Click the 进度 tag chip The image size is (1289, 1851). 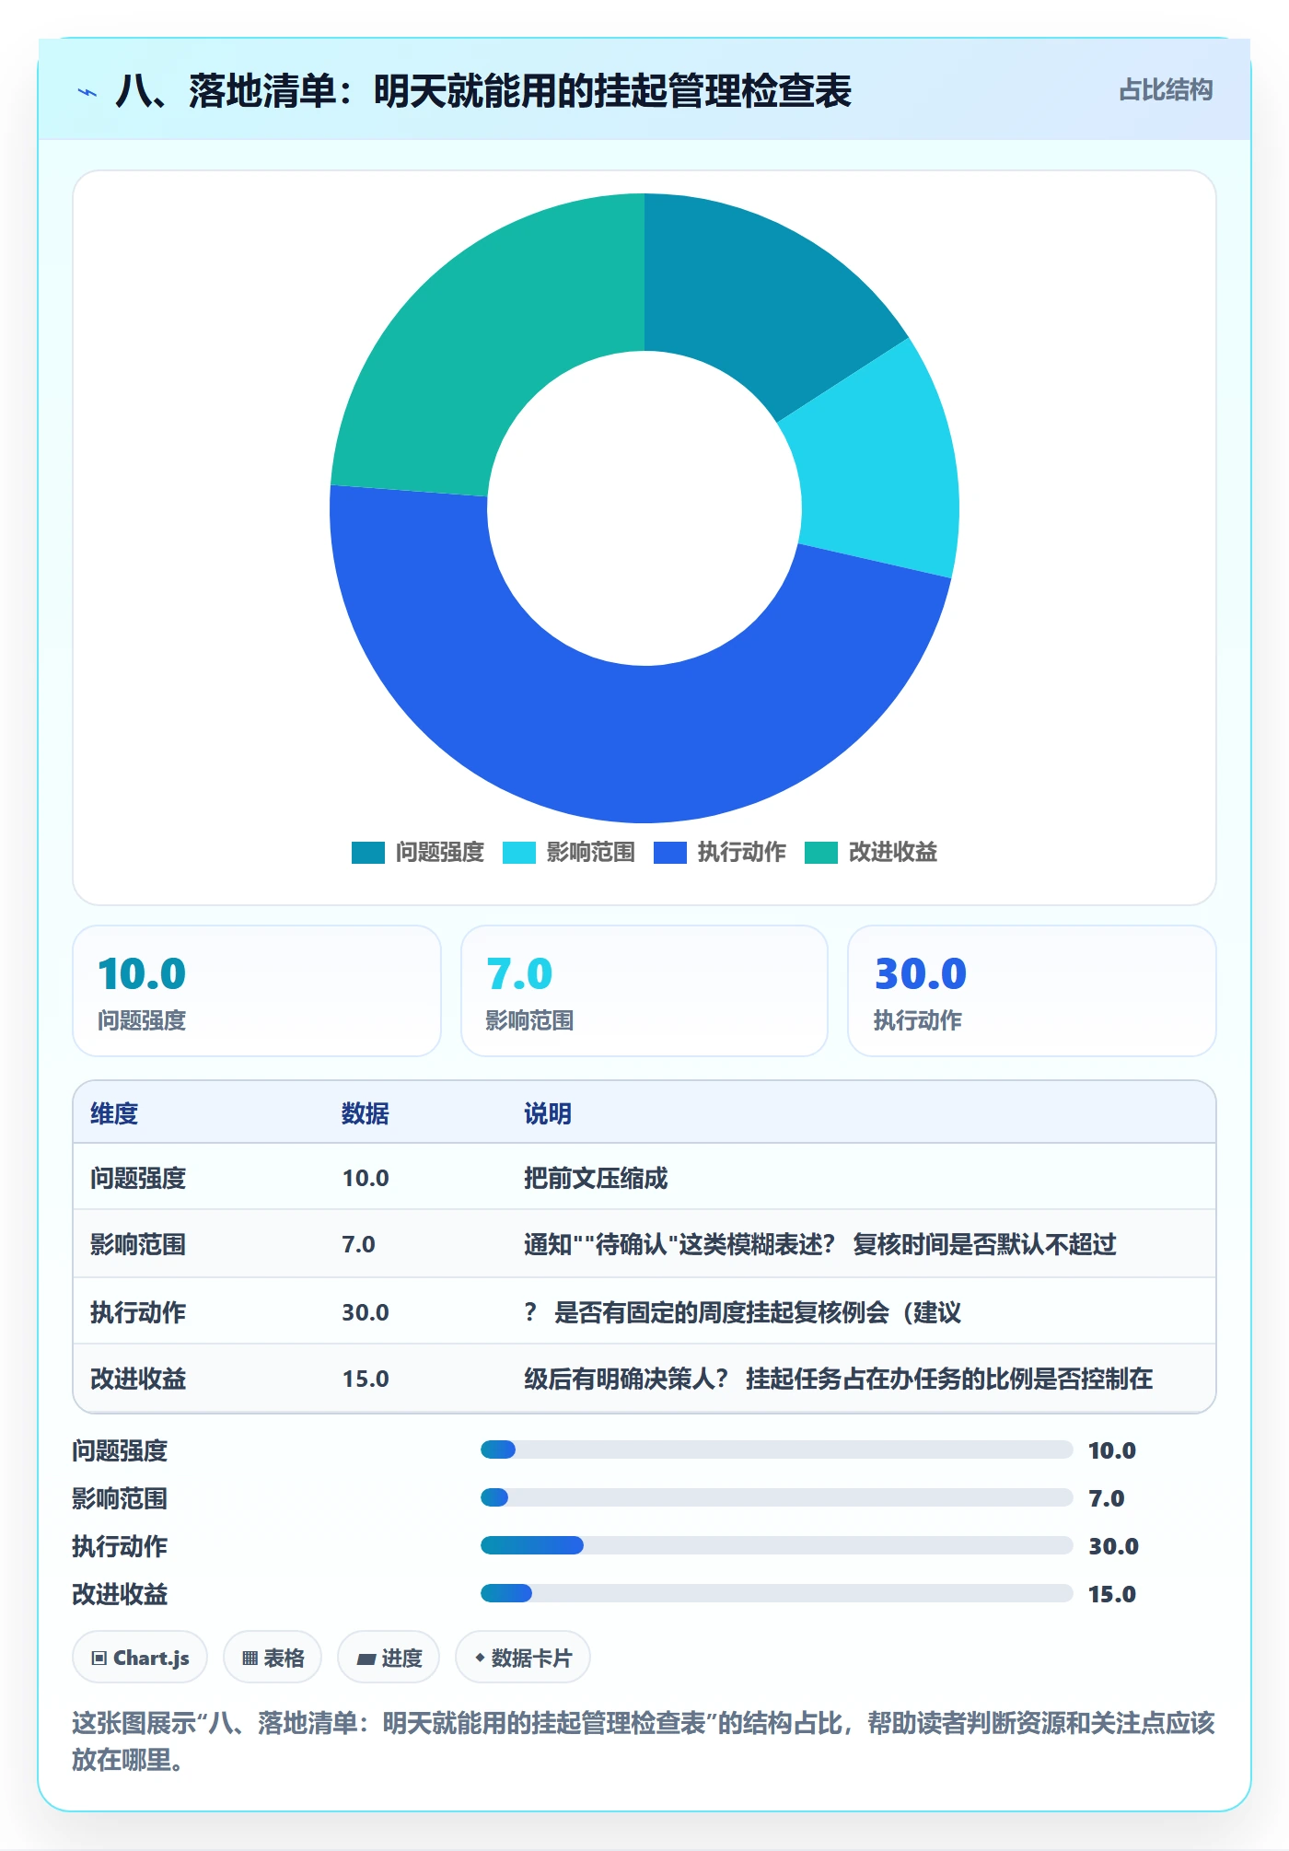[x=389, y=1658]
